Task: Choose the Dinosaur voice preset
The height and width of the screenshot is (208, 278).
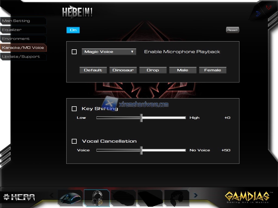Action: tap(123, 70)
